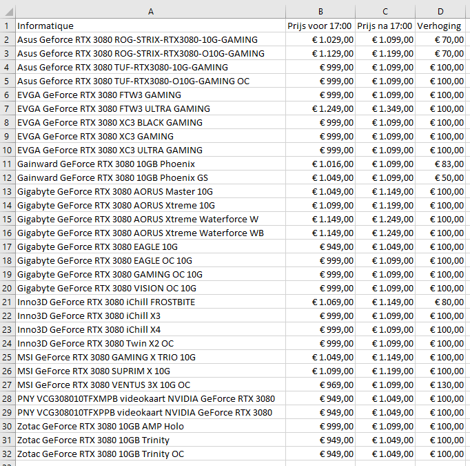
Task: Click € 80,00 increase in row 21
Action: click(x=440, y=302)
